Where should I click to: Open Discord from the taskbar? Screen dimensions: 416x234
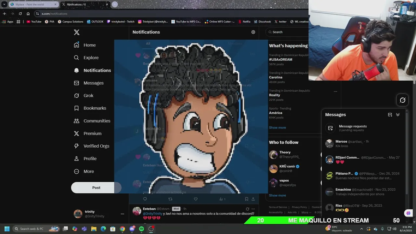point(132,229)
